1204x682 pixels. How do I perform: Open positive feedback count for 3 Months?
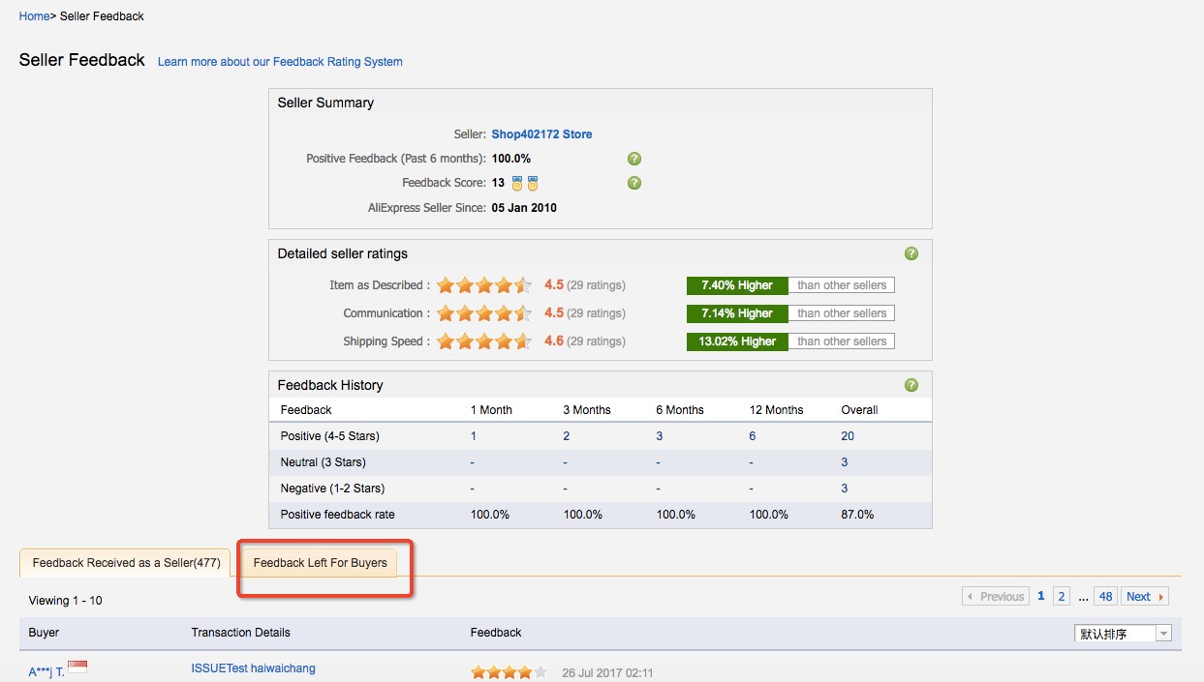pyautogui.click(x=567, y=436)
